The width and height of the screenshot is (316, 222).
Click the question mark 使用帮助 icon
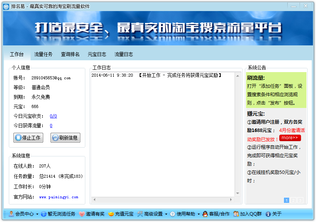coord(173,214)
